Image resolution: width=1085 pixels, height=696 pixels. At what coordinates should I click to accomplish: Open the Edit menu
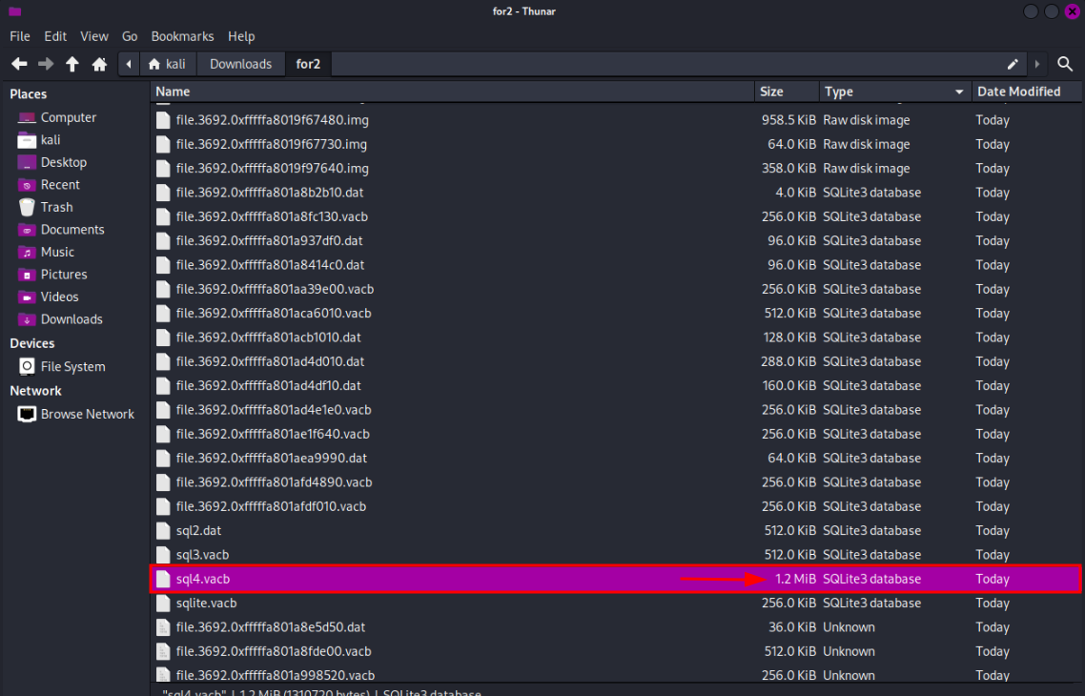click(x=55, y=36)
